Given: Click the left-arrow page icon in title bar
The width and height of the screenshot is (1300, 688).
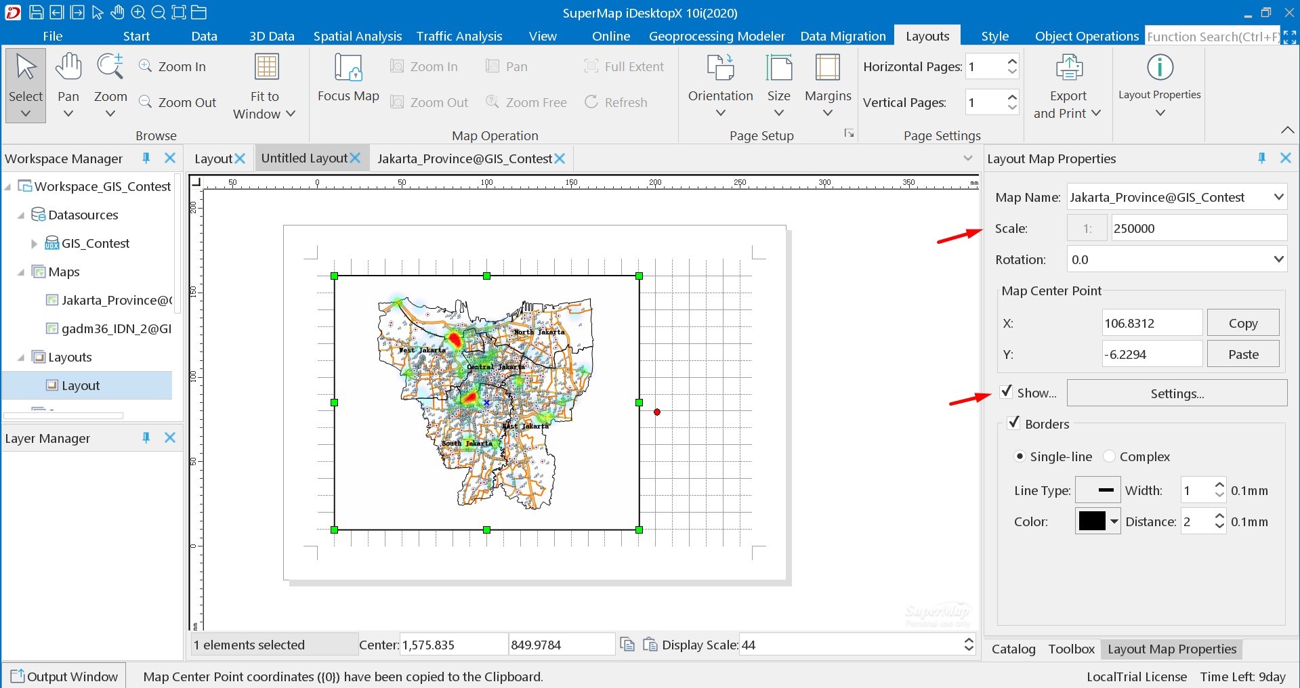Looking at the screenshot, I should click(57, 12).
